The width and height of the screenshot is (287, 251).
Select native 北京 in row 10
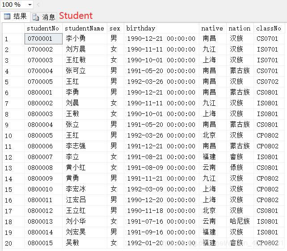click(x=209, y=135)
